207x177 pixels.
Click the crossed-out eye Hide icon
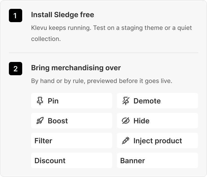[x=126, y=121]
